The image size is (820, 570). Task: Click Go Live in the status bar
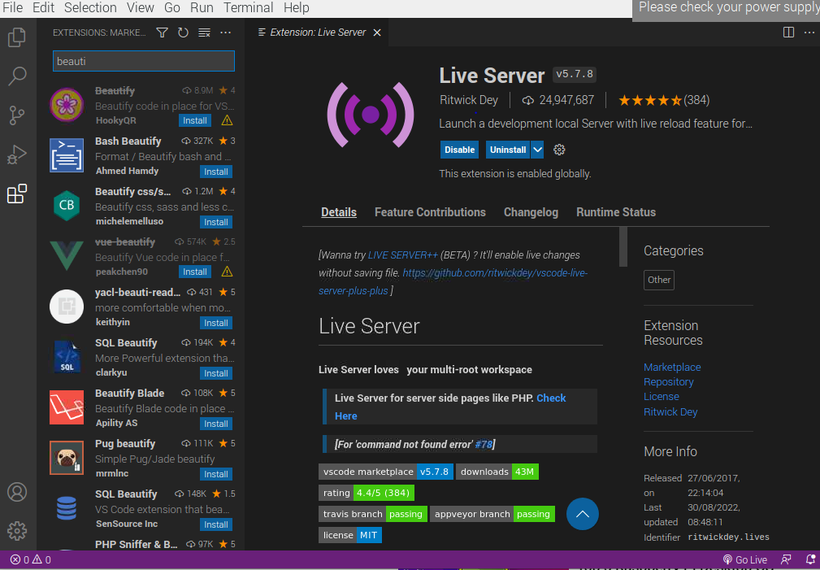point(745,559)
